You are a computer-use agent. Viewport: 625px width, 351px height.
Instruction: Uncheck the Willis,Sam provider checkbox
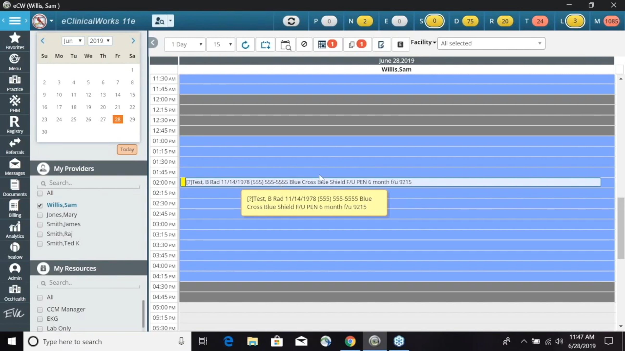[40, 205]
